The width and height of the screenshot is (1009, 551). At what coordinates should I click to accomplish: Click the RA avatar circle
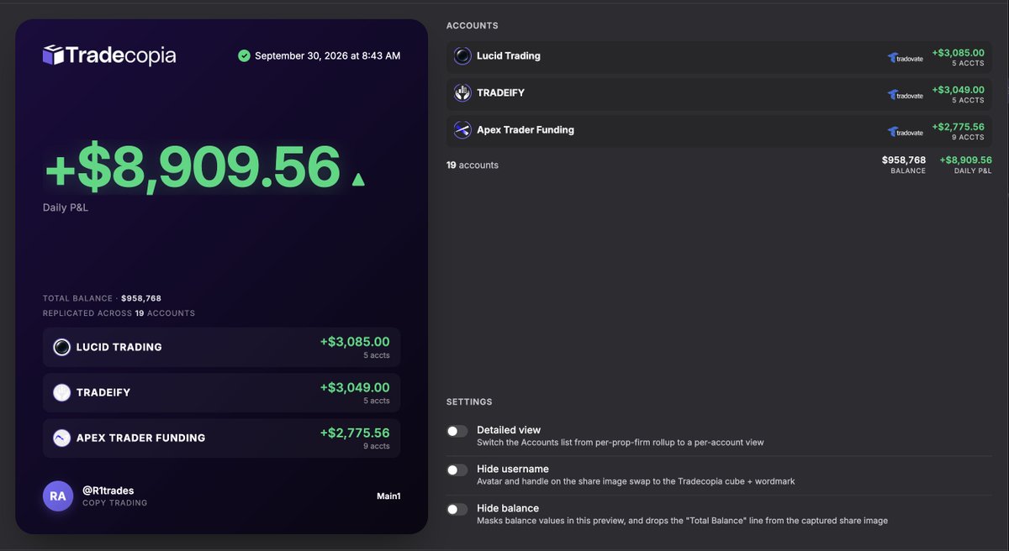(x=58, y=496)
